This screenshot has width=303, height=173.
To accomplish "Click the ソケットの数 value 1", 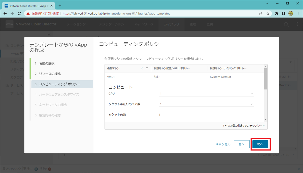I will tap(160, 115).
